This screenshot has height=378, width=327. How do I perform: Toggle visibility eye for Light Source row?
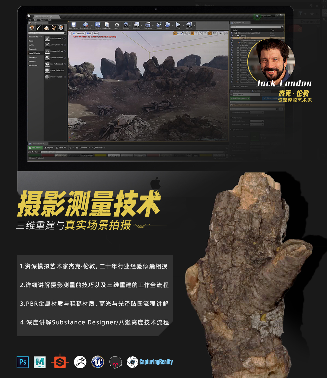click(232, 38)
